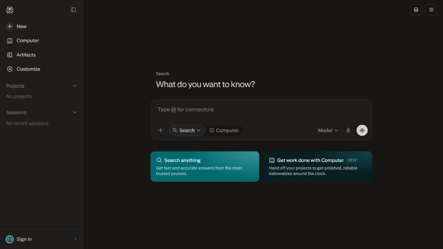Viewport: 443px width, 249px height.
Task: Focus the 'Type @ for connectors' input
Action: (261, 110)
